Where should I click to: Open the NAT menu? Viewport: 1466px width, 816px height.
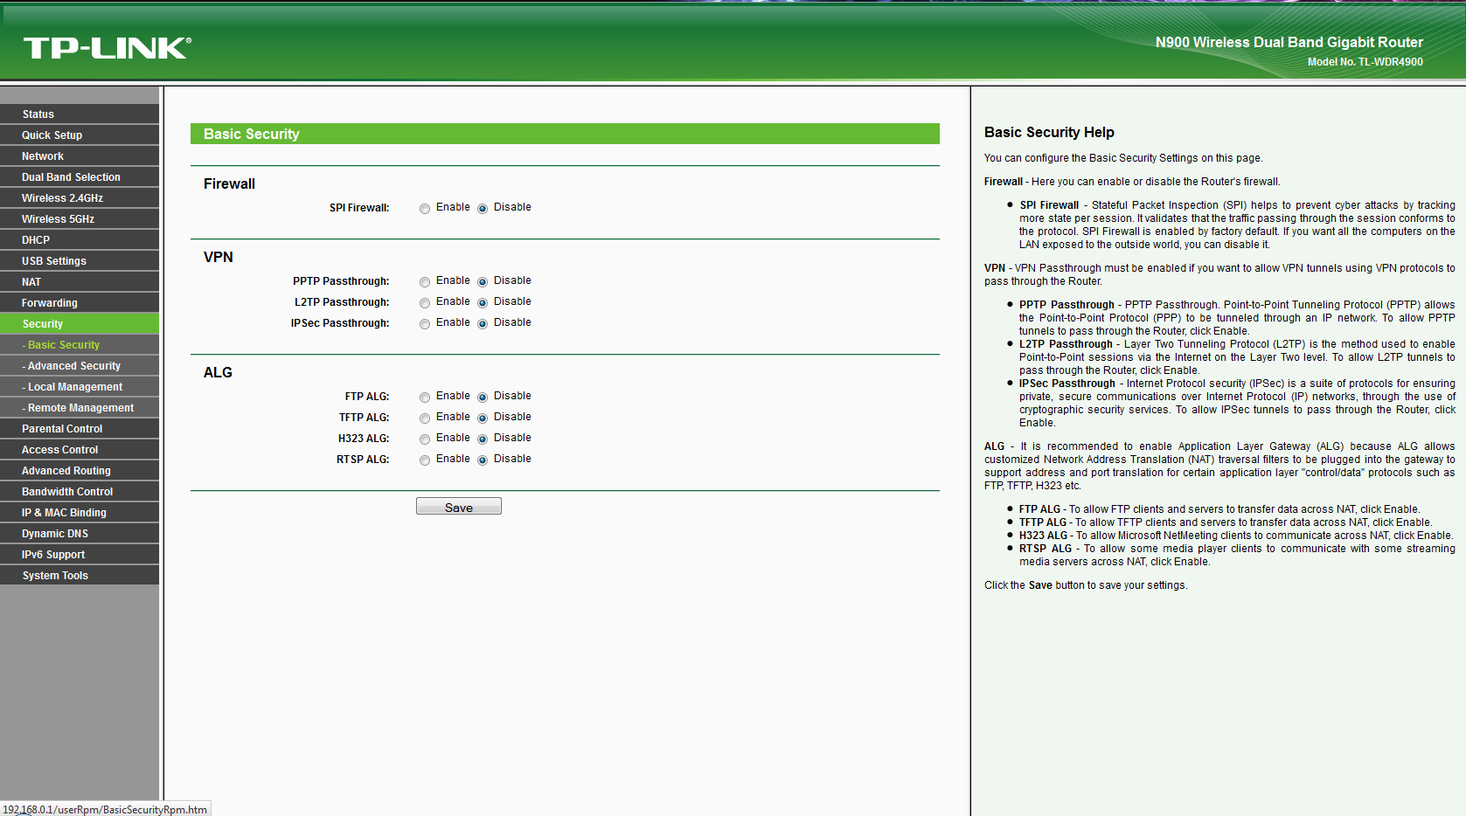click(x=80, y=282)
